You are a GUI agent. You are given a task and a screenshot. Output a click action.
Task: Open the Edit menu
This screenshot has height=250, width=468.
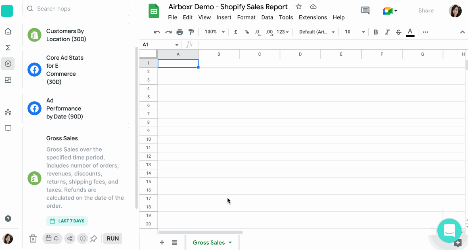pos(188,17)
